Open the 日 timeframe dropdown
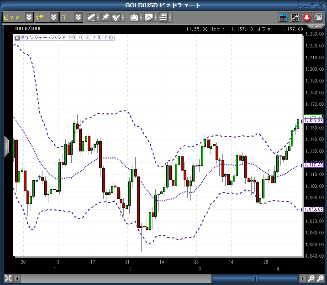This screenshot has height=285, width=327. [79, 17]
